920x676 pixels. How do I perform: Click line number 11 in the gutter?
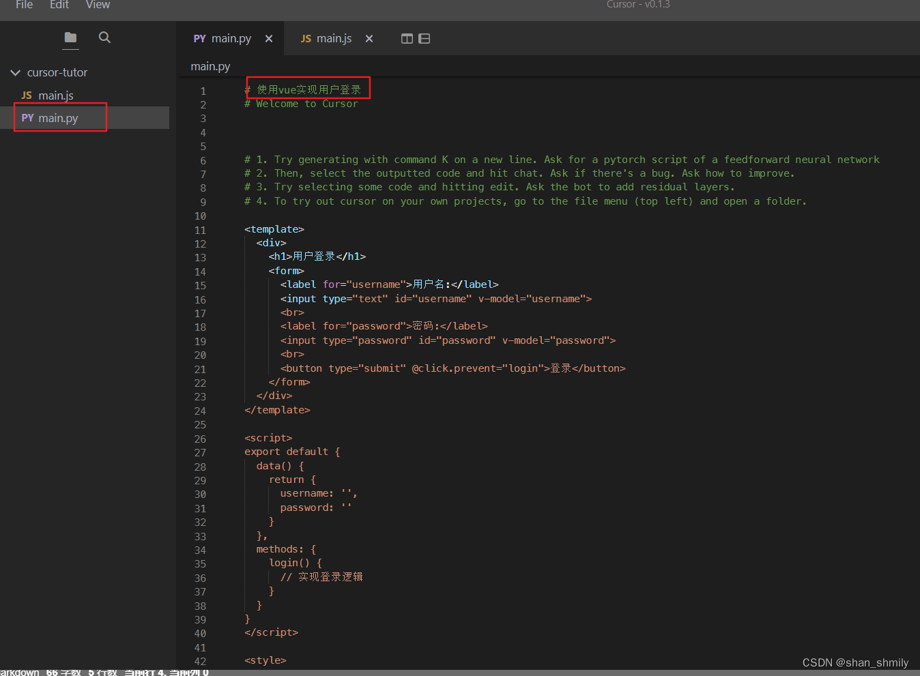[200, 231]
